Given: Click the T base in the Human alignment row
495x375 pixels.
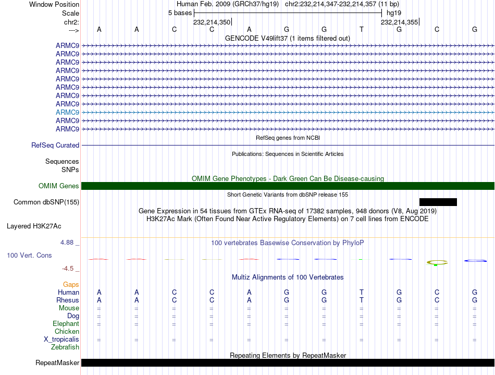Looking at the screenshot, I should (x=362, y=292).
